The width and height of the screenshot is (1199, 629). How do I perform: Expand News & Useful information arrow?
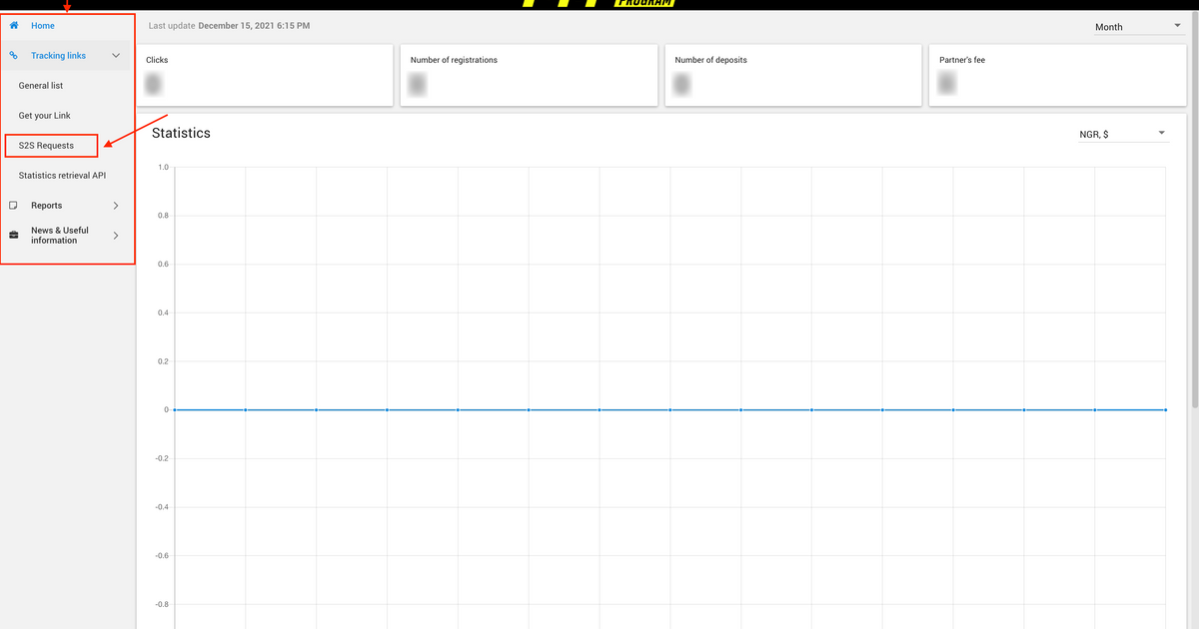tap(116, 236)
